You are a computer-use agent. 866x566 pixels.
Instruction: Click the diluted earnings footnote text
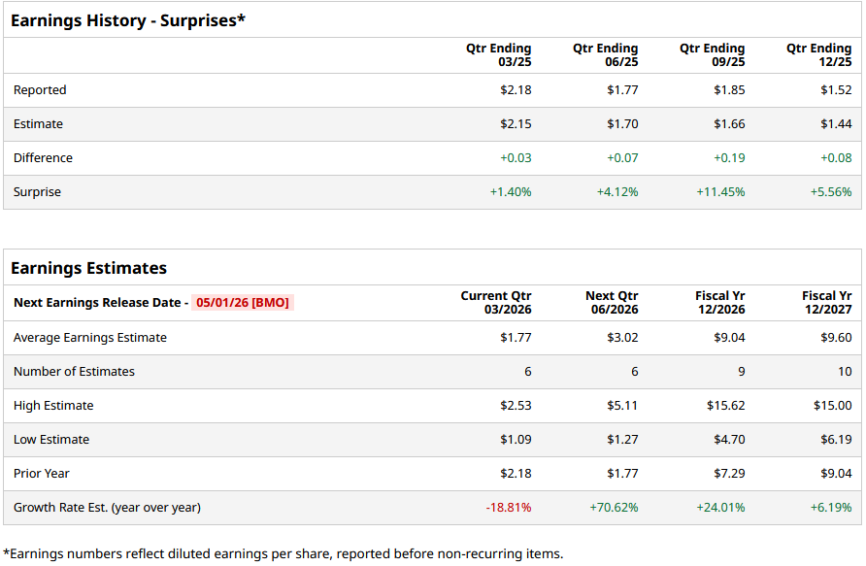pyautogui.click(x=283, y=553)
